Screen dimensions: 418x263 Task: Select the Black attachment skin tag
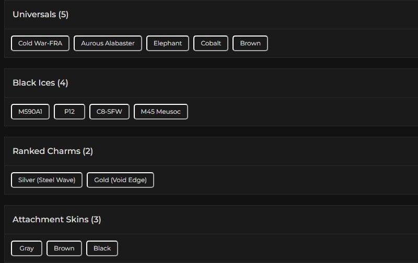click(102, 248)
